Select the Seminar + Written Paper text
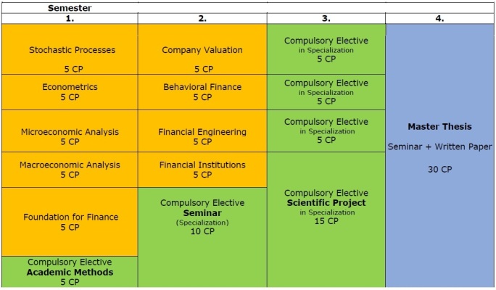Viewport: 496px width, 290px height. coord(439,146)
